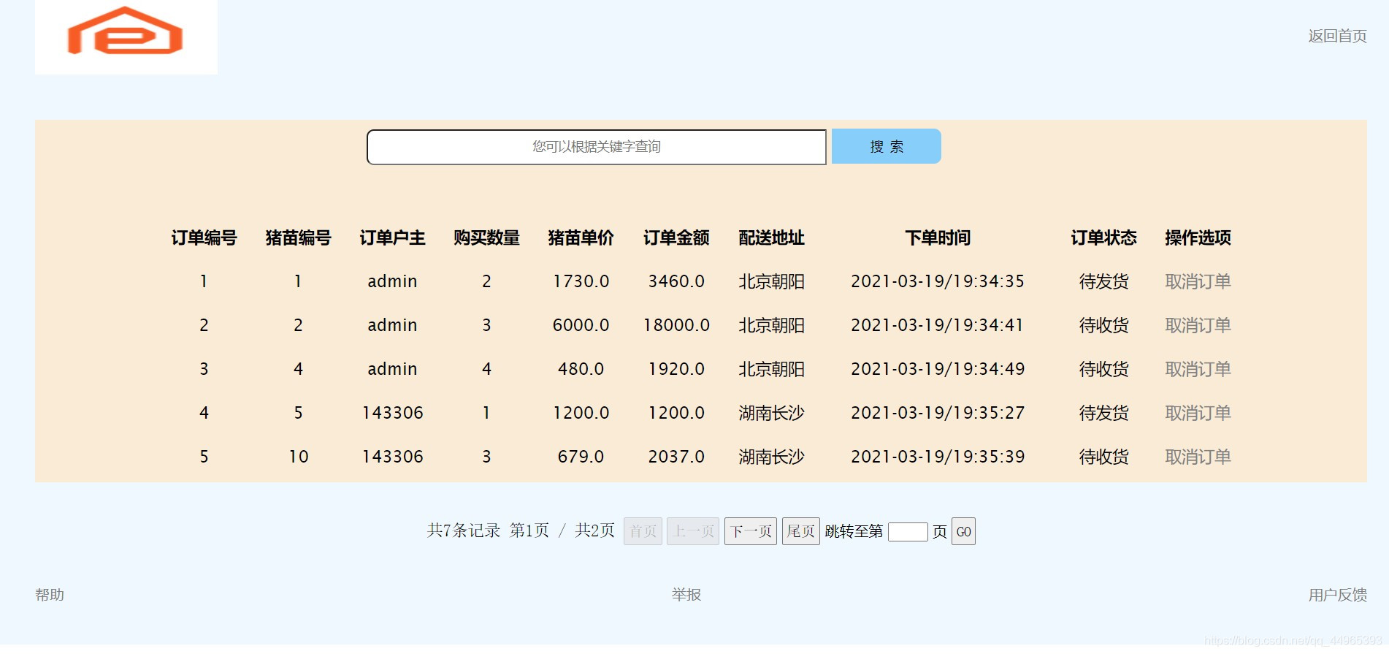This screenshot has height=654, width=1389.
Task: Open the 举报 report link
Action: (686, 595)
